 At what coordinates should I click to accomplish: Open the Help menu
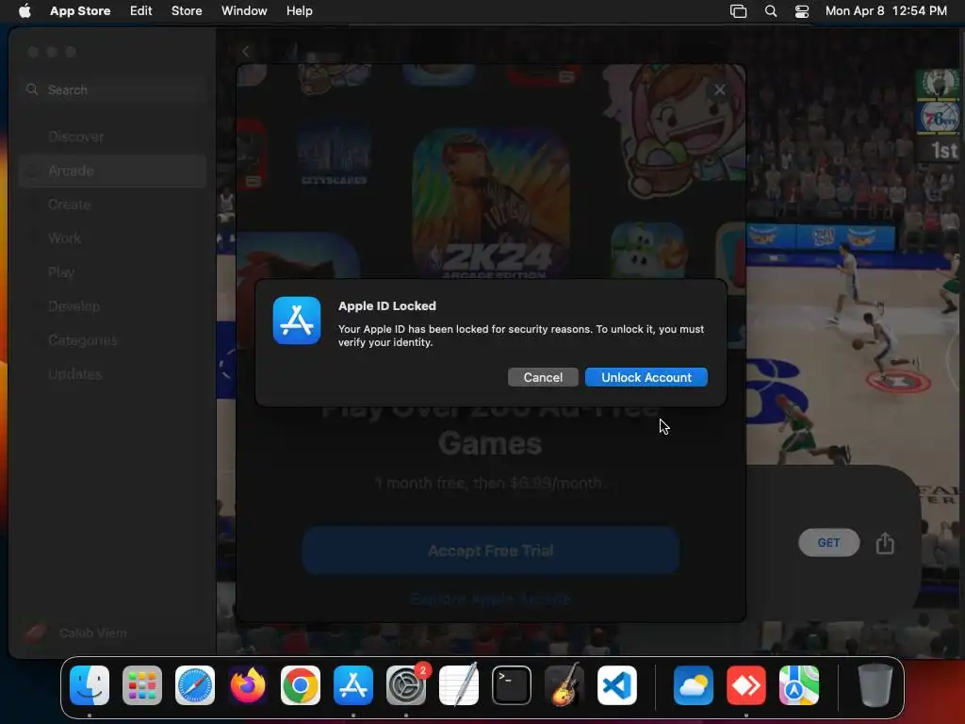[x=299, y=11]
